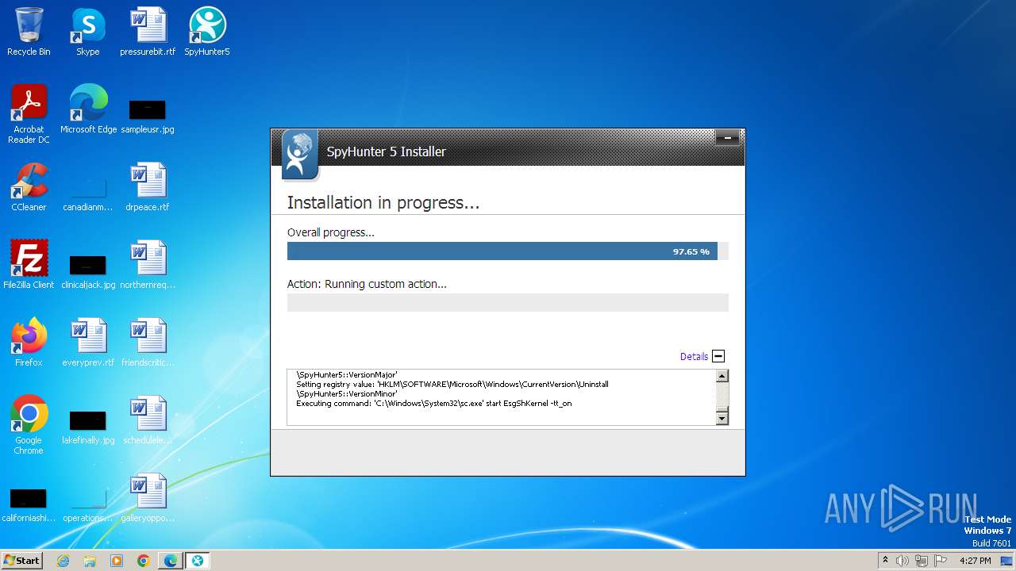Open FileZilla Client shortcut
This screenshot has height=571, width=1016.
coord(29,265)
